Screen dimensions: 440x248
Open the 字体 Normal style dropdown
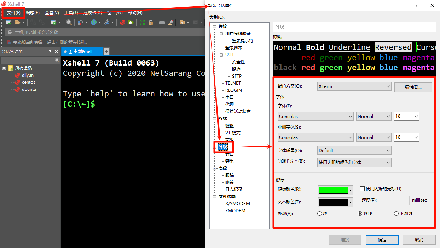click(374, 116)
